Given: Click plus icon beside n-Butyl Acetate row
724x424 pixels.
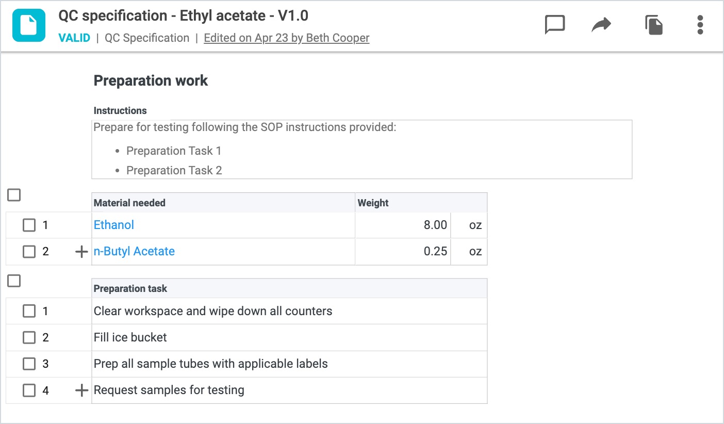Looking at the screenshot, I should coord(81,252).
